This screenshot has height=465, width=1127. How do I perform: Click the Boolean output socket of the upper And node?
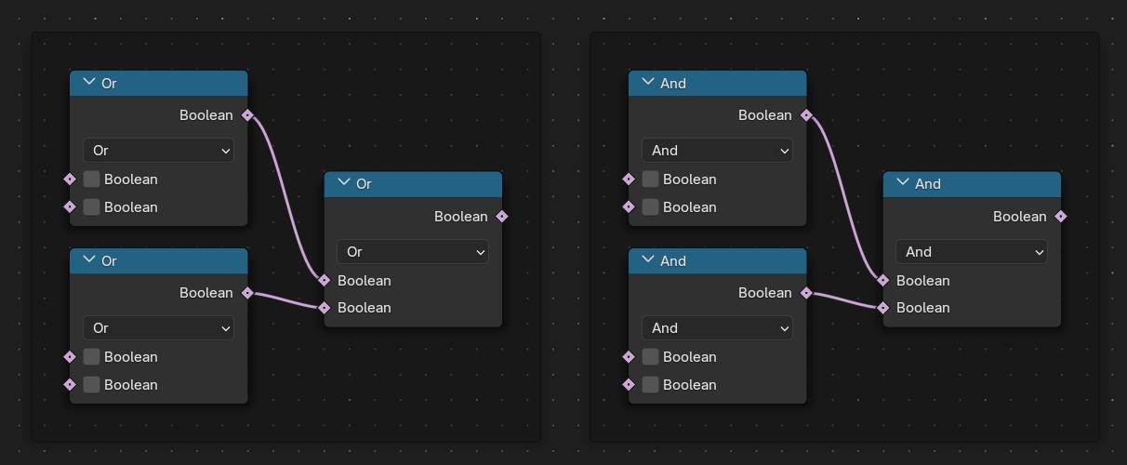pyautogui.click(x=806, y=115)
